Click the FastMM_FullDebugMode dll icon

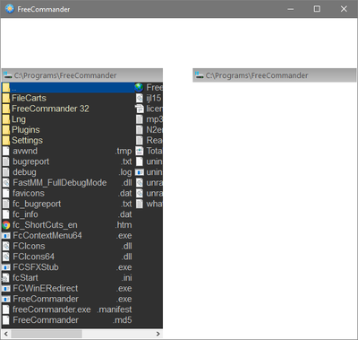pos(6,183)
